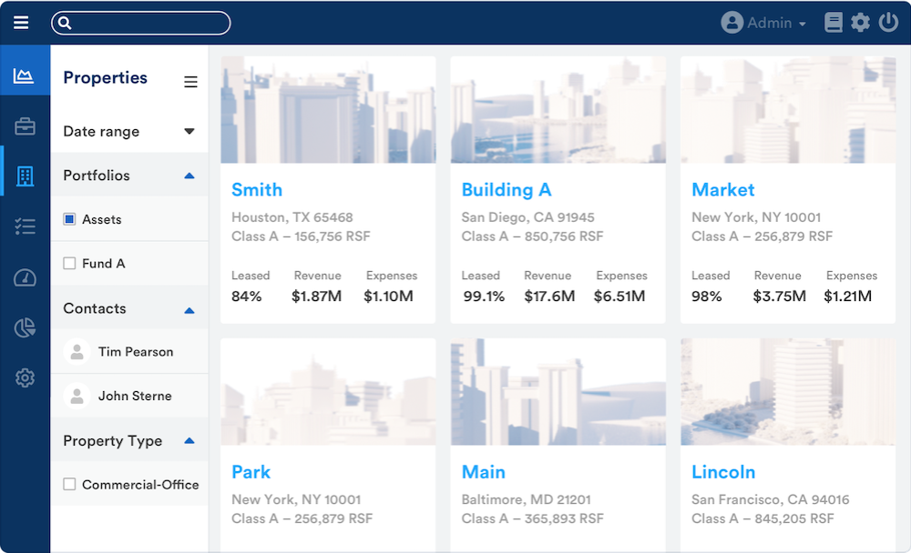
Task: Open the briefcase portfolio sidebar icon
Action: coord(25,127)
